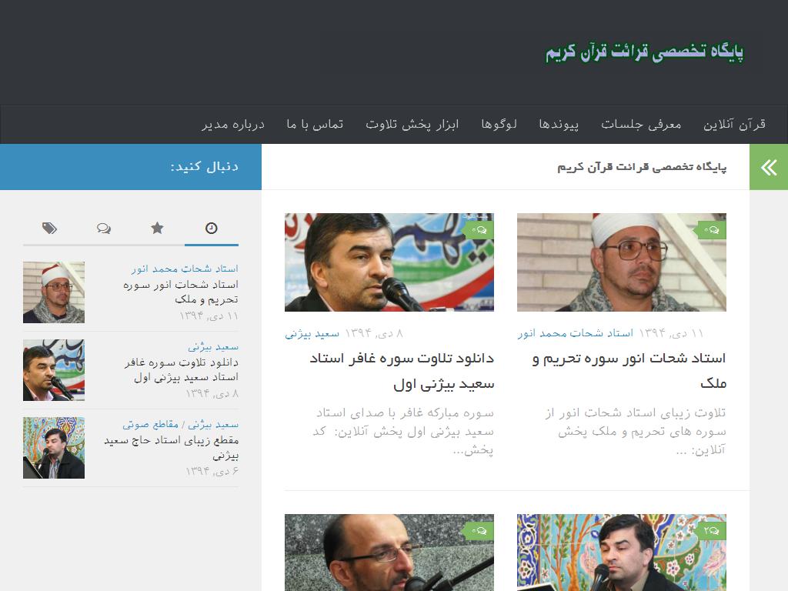Open قرآن آنلاین menu item
The width and height of the screenshot is (788, 591).
coord(734,124)
